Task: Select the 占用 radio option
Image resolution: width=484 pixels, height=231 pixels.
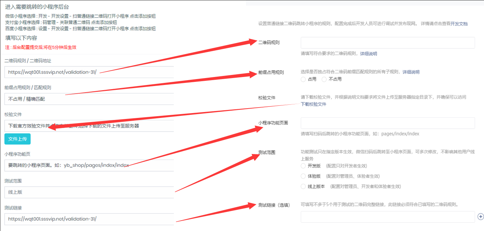Action: [303, 79]
